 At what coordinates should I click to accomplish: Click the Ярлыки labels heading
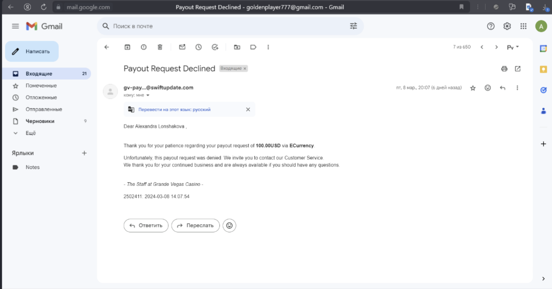[23, 153]
